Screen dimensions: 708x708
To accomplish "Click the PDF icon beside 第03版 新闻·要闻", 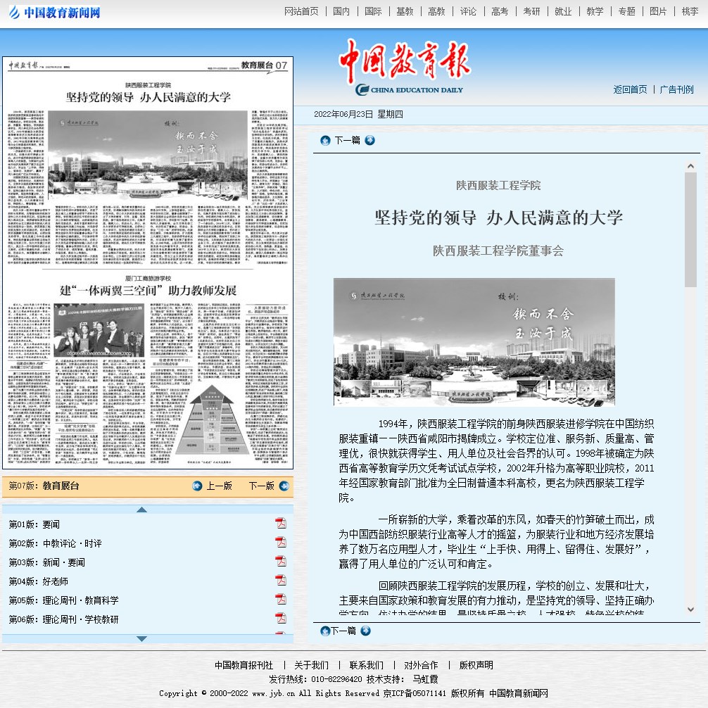I will click(280, 562).
